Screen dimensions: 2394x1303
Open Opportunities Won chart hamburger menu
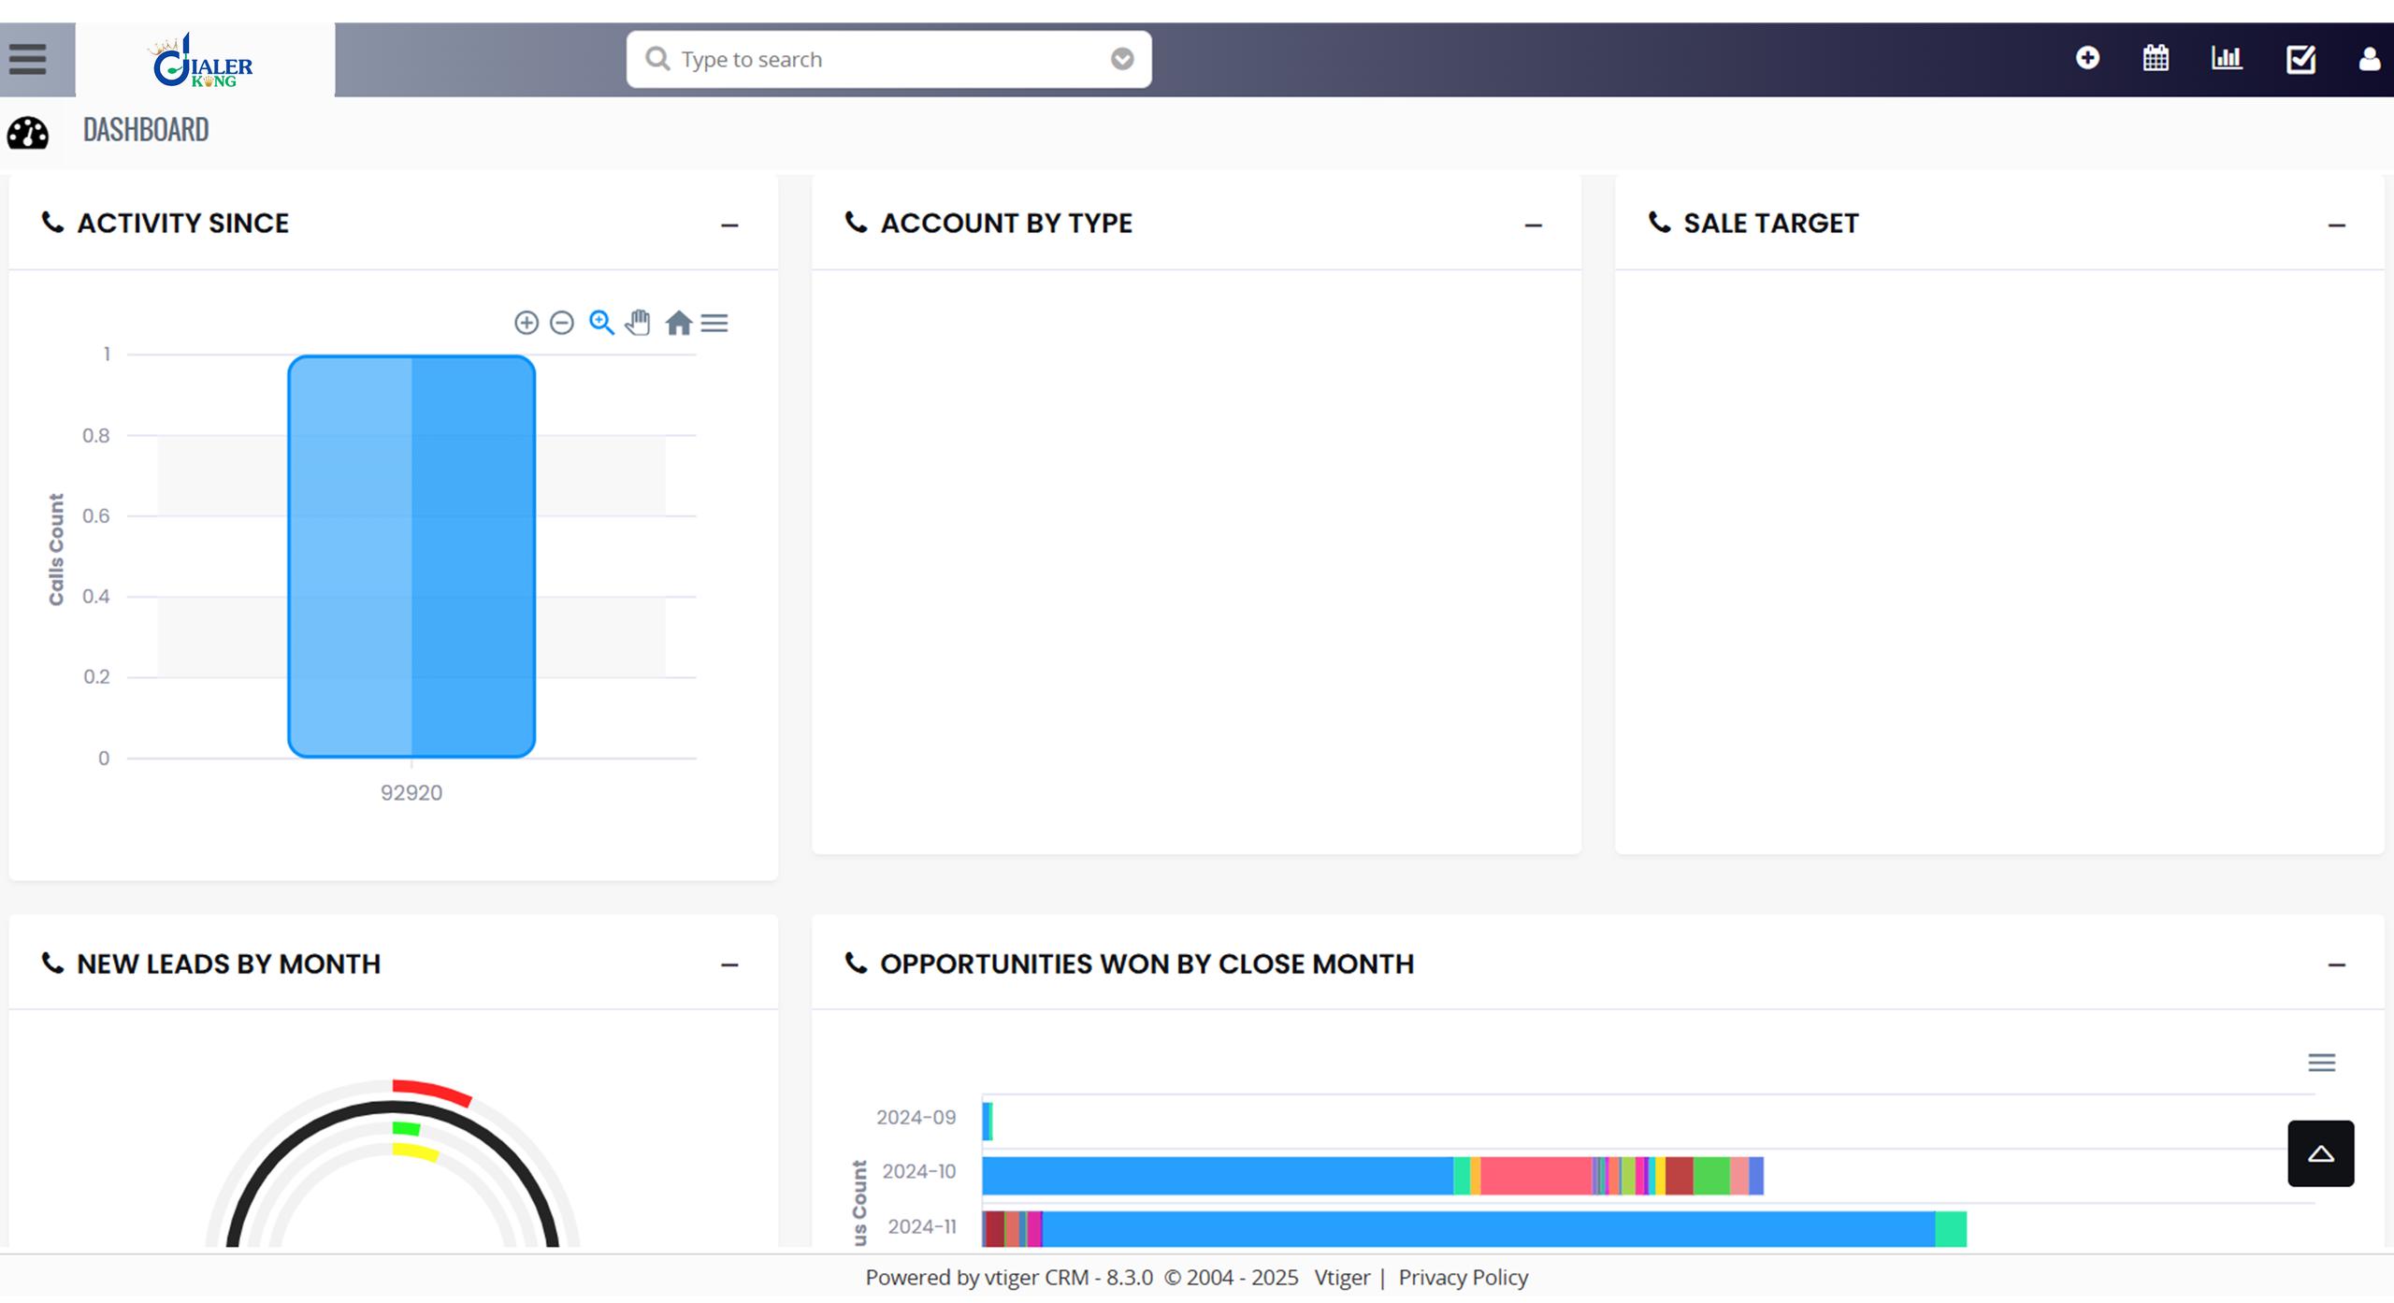point(2321,1063)
